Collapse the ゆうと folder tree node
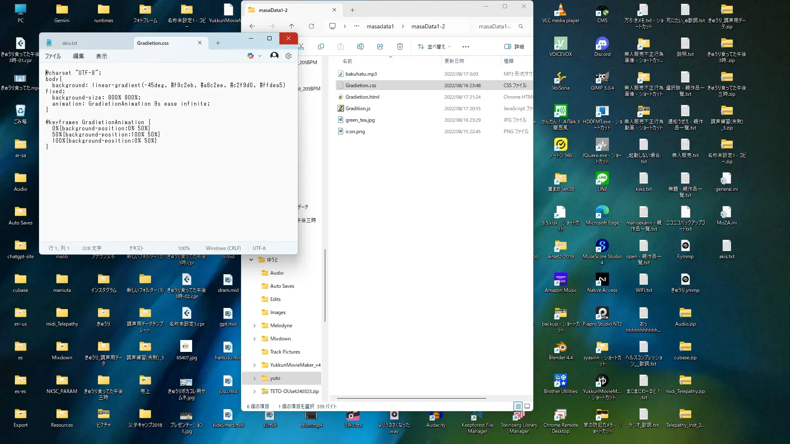This screenshot has height=444, width=790. click(251, 259)
